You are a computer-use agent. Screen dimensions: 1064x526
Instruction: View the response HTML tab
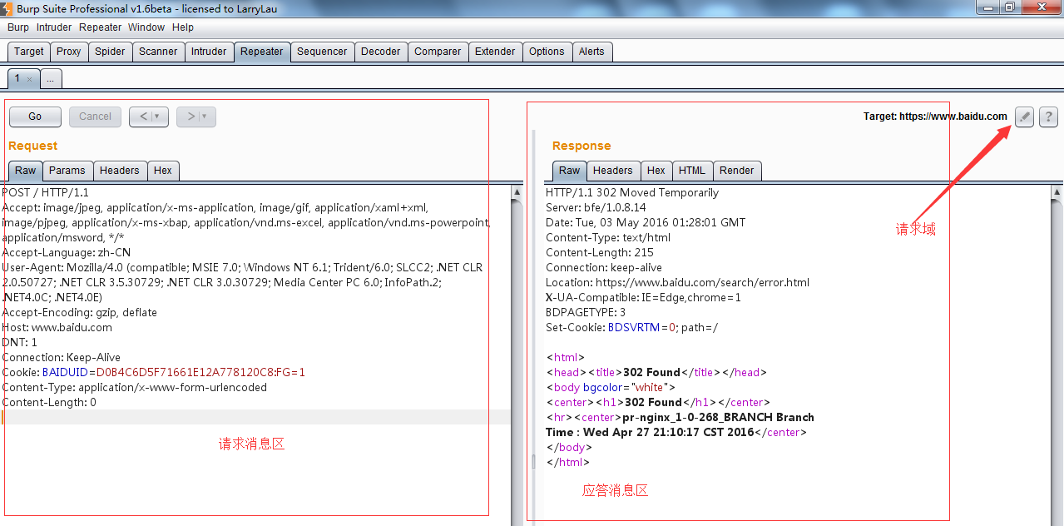tap(691, 171)
